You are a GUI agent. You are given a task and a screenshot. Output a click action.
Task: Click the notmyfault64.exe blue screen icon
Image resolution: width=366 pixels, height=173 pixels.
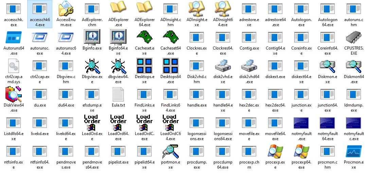tap(328, 123)
